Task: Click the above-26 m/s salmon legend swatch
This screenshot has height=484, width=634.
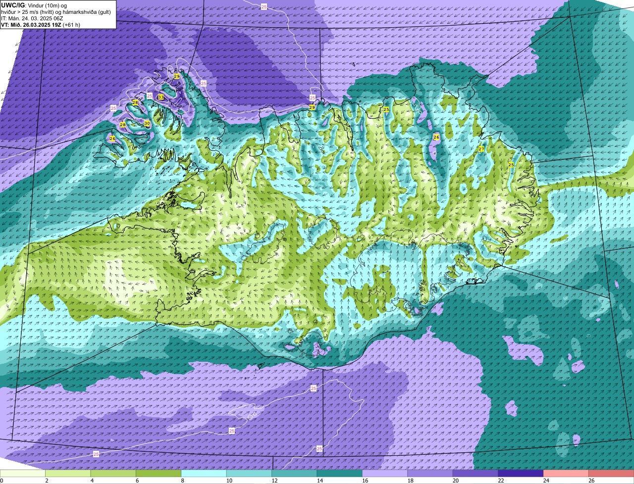Action: [611, 473]
